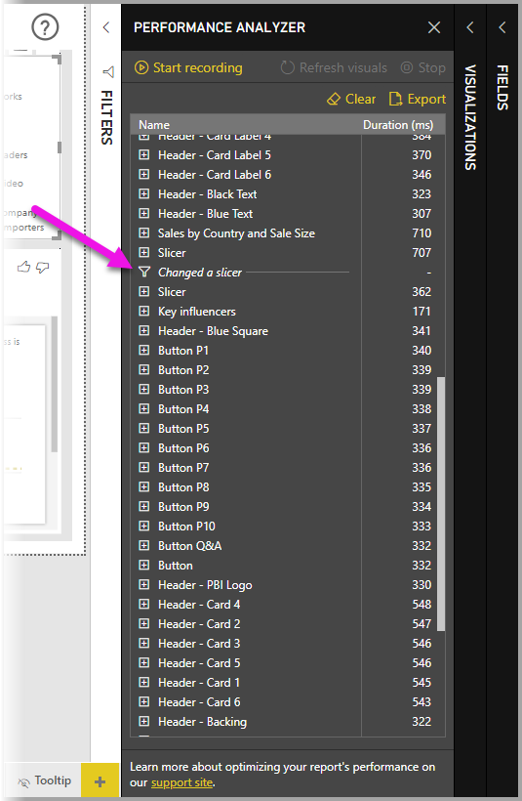Expand the Filters pane chevron
This screenshot has width=522, height=801.
pos(106,27)
